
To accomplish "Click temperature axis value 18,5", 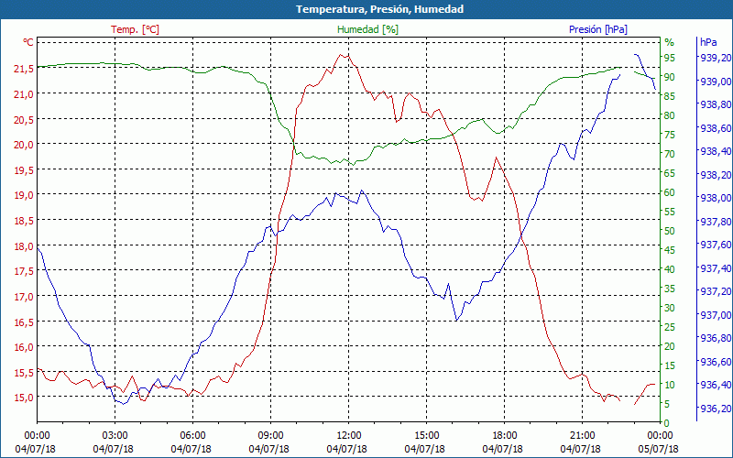I will pos(24,221).
